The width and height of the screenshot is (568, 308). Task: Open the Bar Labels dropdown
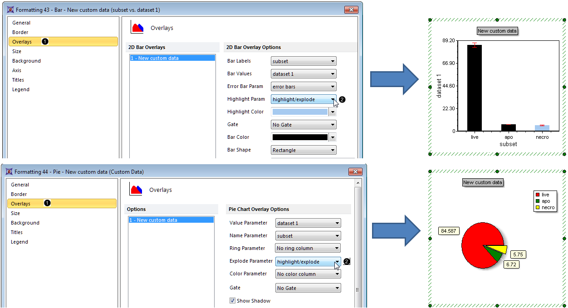coord(303,61)
